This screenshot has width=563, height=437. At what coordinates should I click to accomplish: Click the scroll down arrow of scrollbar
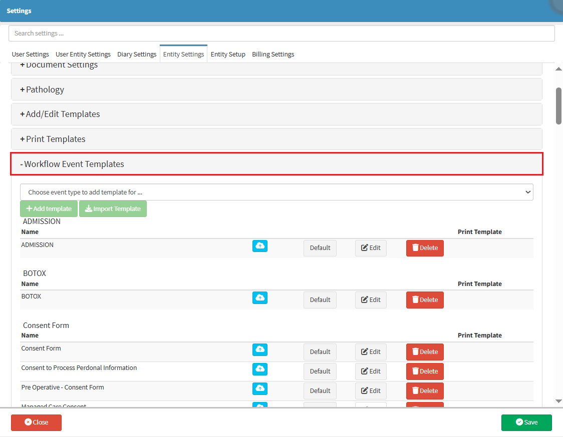pos(558,401)
